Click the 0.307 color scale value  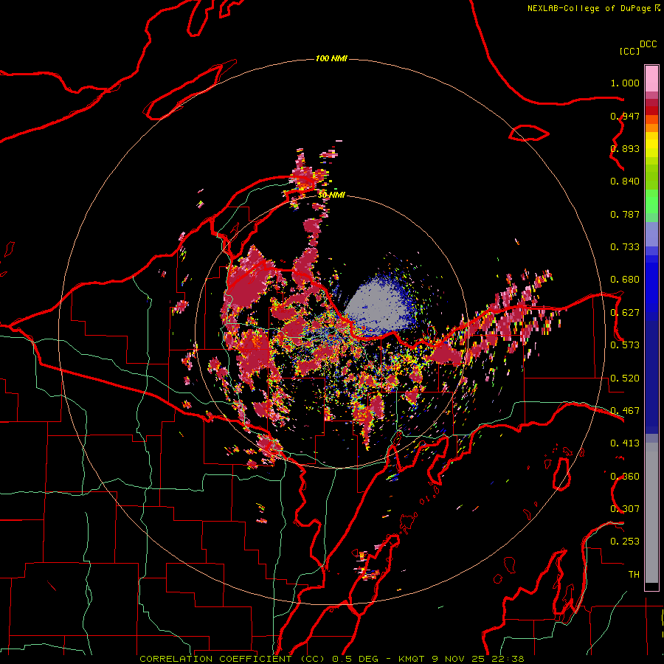pos(625,509)
